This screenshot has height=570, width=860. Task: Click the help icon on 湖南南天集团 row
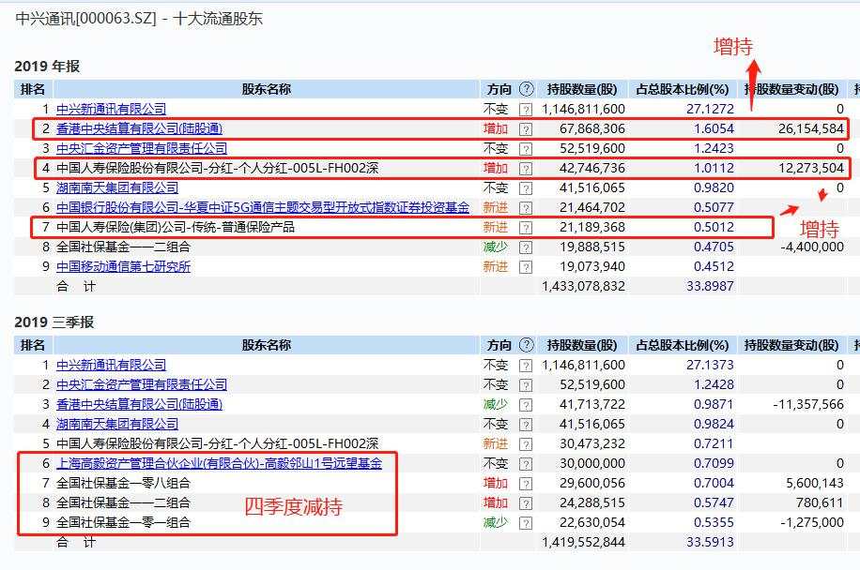pos(524,187)
